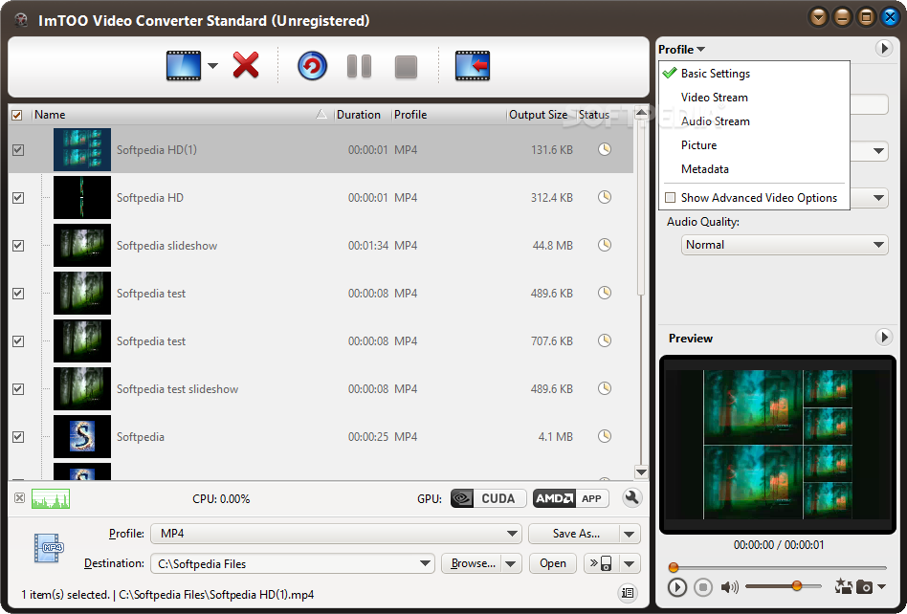This screenshot has width=907, height=614.
Task: Click the log list icon in status bar
Action: pyautogui.click(x=628, y=593)
